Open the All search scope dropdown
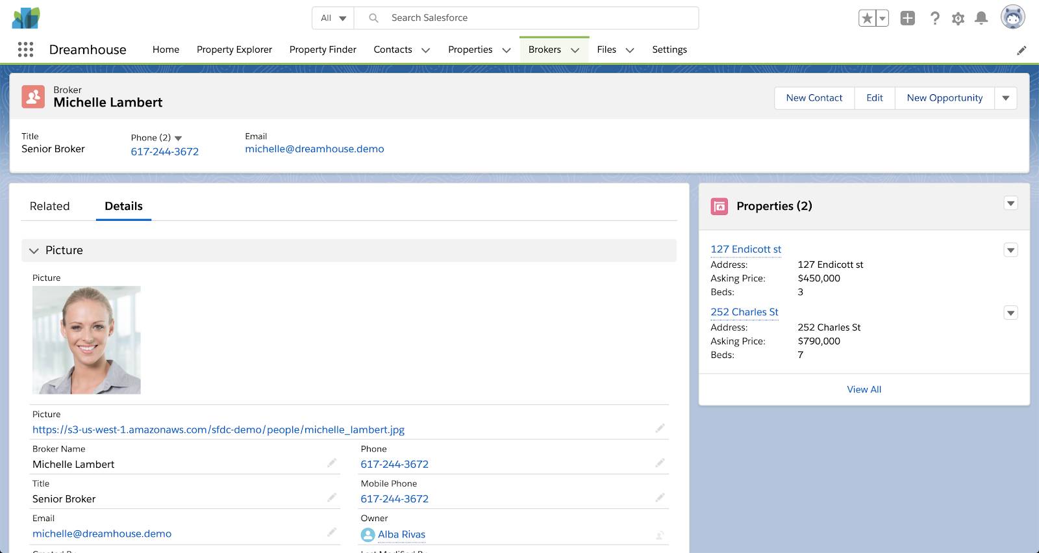Image resolution: width=1039 pixels, height=553 pixels. click(333, 18)
